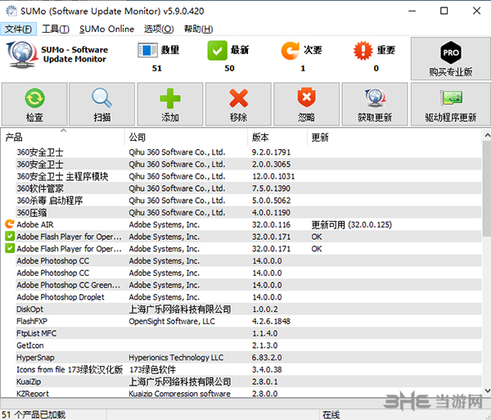Click the 扫描 (Scan) magnifier button
This screenshot has width=491, height=420.
pyautogui.click(x=102, y=104)
